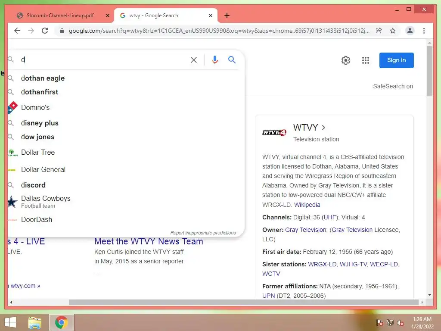Click the WTVY 4 station logo

coord(274,133)
